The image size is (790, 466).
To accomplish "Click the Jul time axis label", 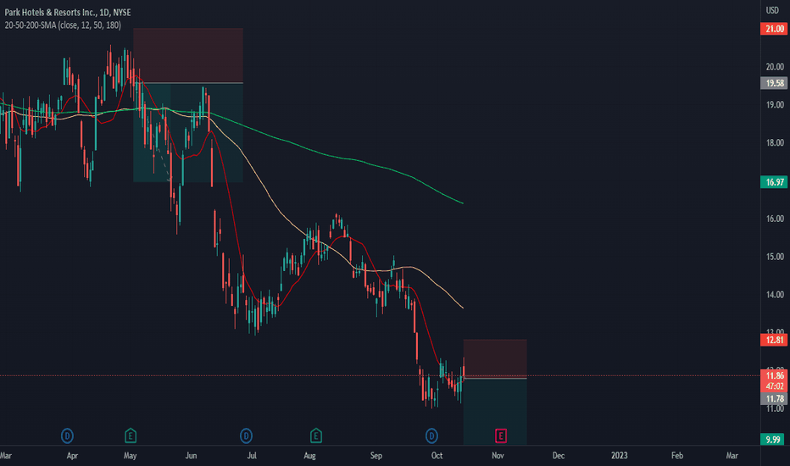I will pyautogui.click(x=252, y=456).
